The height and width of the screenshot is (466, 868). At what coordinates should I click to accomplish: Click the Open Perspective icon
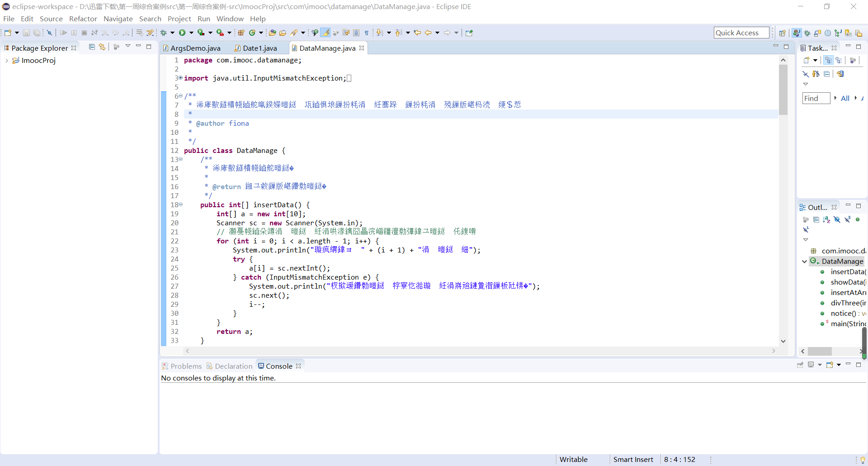pyautogui.click(x=783, y=33)
